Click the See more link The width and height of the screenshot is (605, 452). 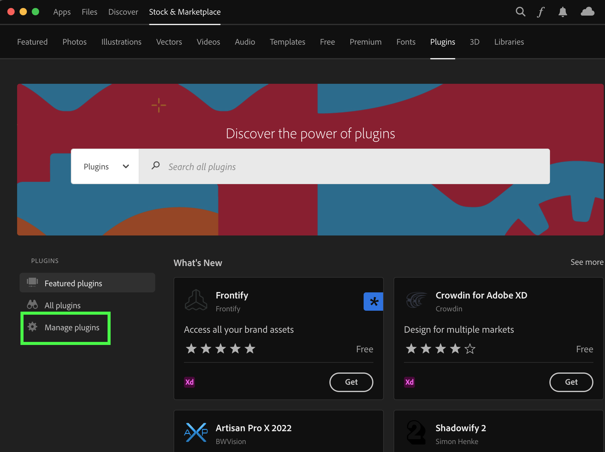coord(587,262)
